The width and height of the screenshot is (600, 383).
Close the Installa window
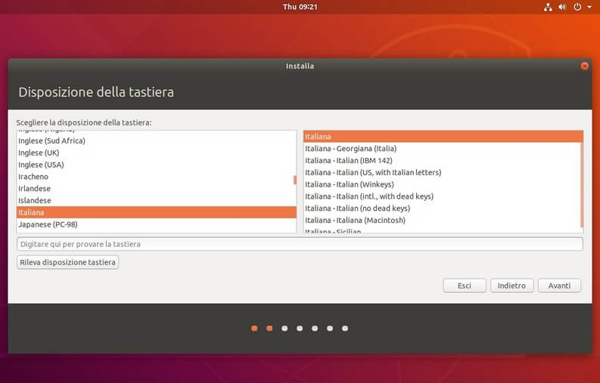[584, 66]
